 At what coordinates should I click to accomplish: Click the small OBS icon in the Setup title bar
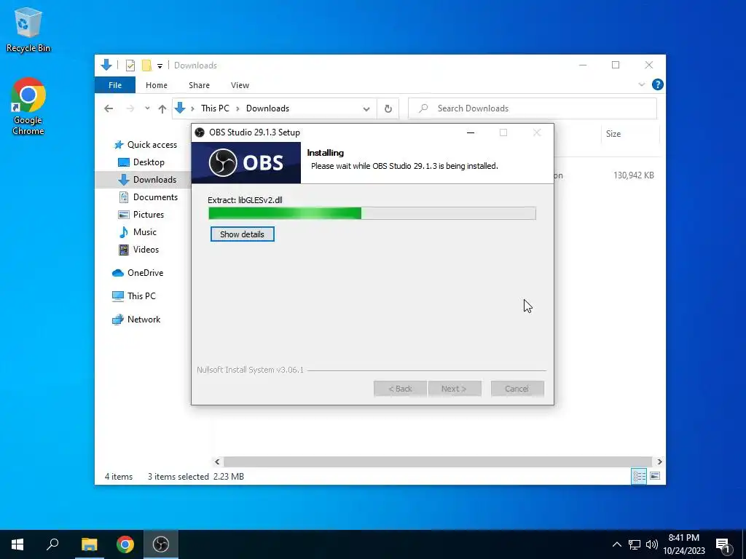click(200, 132)
